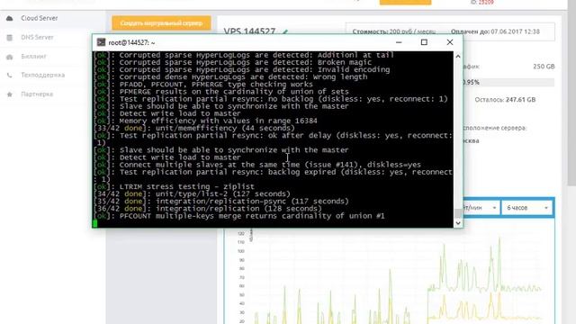Screen dimensions: 576x324
Task: Minimize the root@144527 terminal window
Action: [x=399, y=42]
